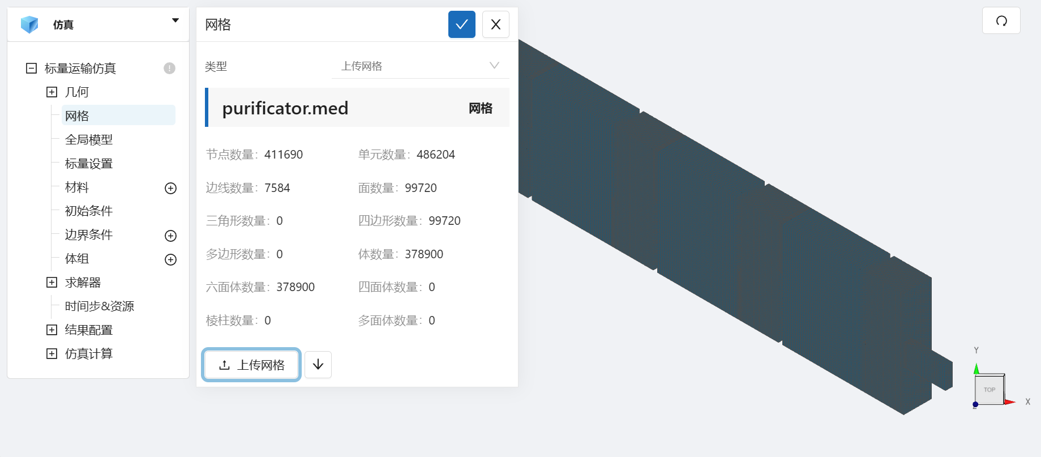Click the 网格 panel title

click(218, 24)
